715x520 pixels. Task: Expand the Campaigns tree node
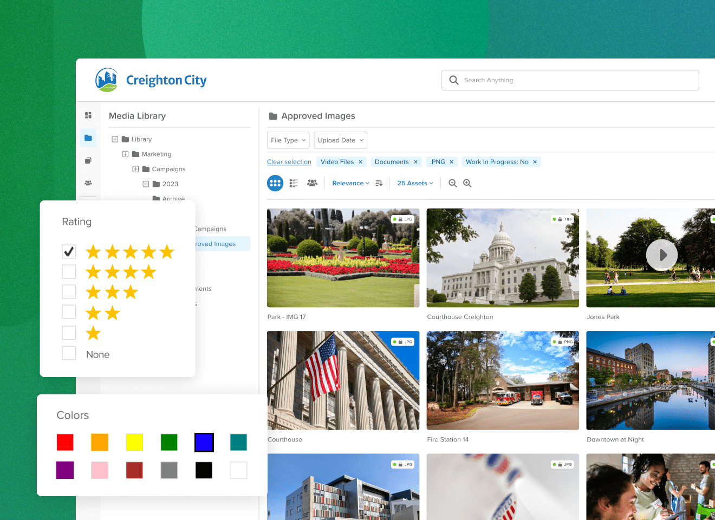coord(135,169)
